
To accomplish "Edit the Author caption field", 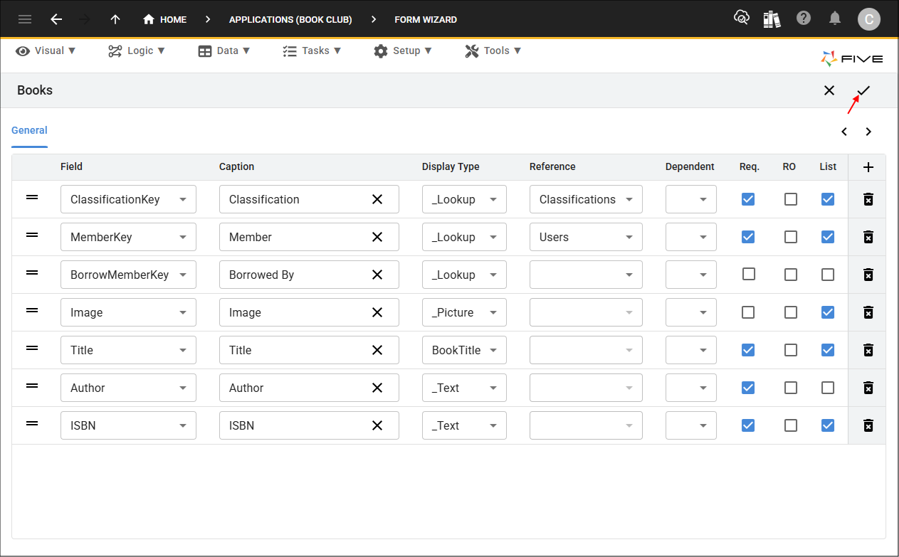I will pyautogui.click(x=309, y=388).
